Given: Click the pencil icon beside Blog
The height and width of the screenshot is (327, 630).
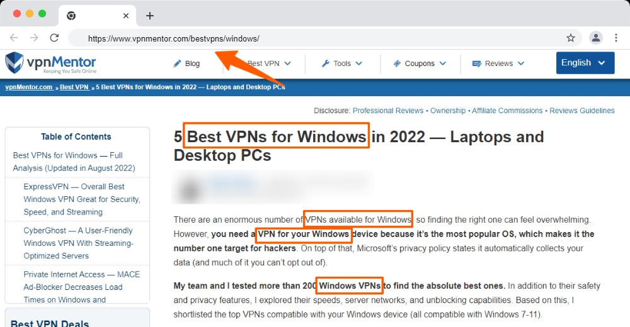Looking at the screenshot, I should click(177, 64).
